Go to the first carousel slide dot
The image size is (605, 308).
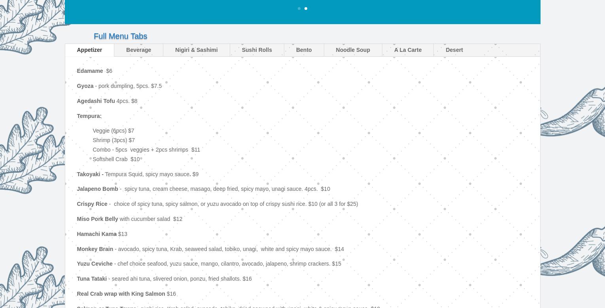[x=299, y=8]
